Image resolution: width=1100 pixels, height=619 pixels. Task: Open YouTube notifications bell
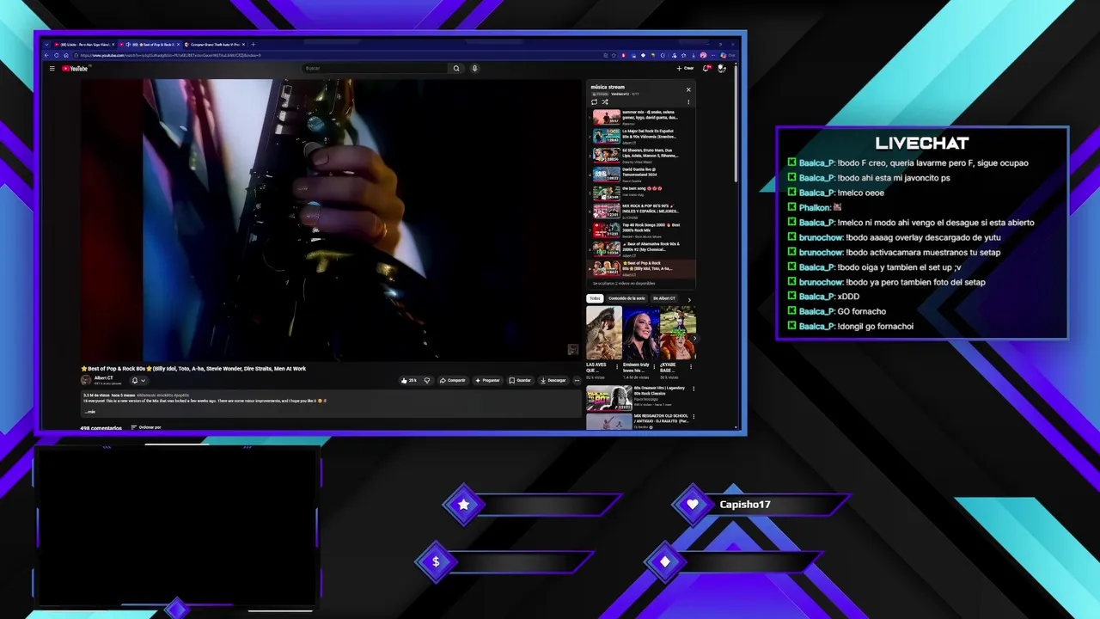[x=706, y=68]
